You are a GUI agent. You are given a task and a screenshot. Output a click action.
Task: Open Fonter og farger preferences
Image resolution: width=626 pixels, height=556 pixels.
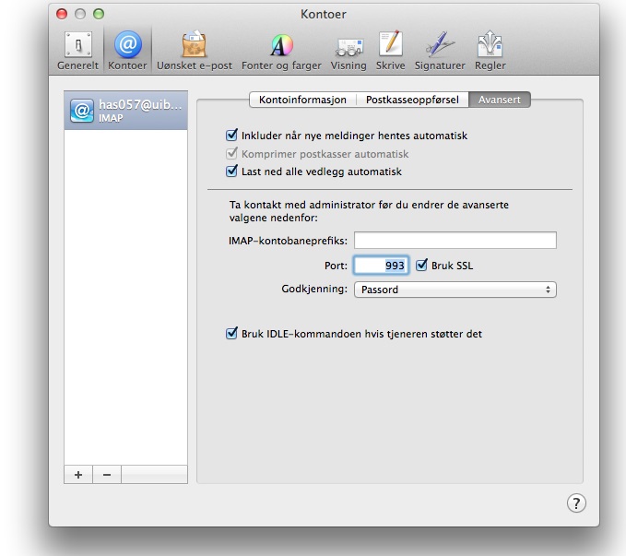[279, 50]
